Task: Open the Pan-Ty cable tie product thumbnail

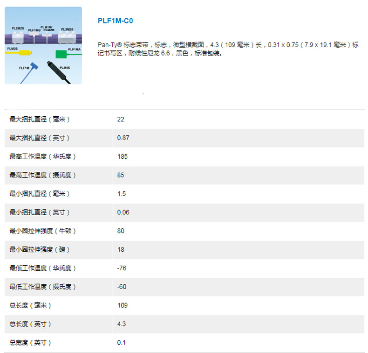Action: point(43,45)
